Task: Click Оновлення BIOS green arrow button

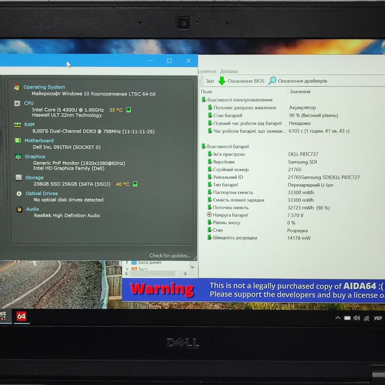Action: pyautogui.click(x=241, y=81)
